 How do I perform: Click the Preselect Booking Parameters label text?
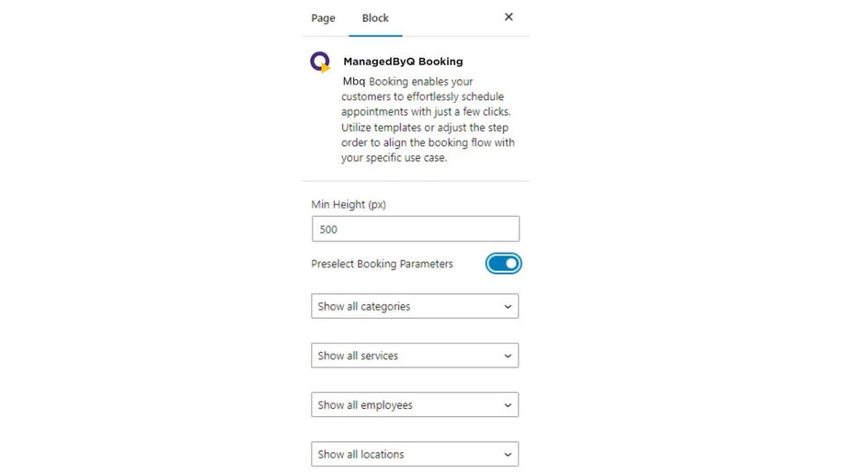tap(382, 264)
